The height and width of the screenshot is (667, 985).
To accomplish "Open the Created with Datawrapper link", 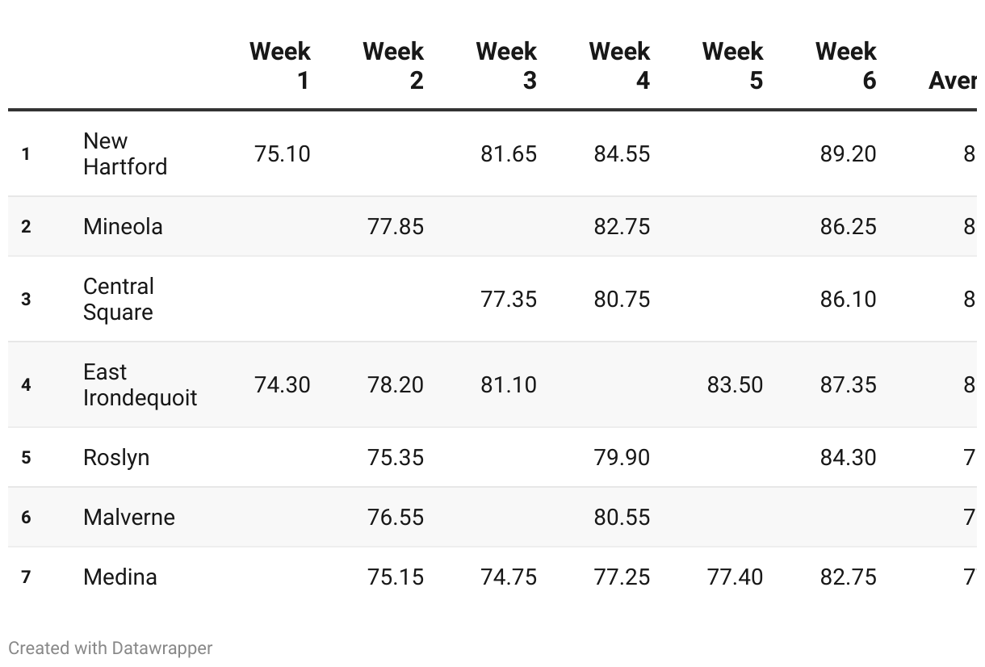I will tap(111, 648).
